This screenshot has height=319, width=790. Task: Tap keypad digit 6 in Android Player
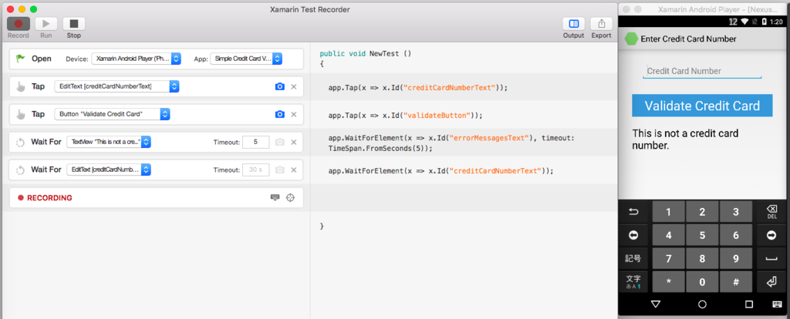tap(735, 235)
